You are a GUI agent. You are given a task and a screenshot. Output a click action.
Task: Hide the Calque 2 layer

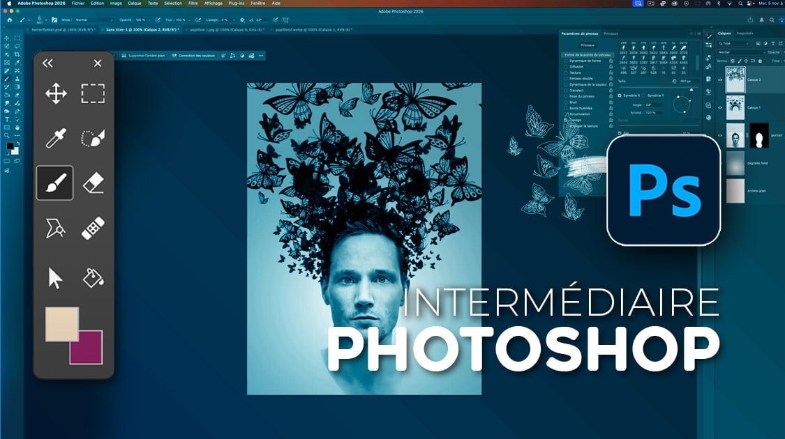click(720, 80)
